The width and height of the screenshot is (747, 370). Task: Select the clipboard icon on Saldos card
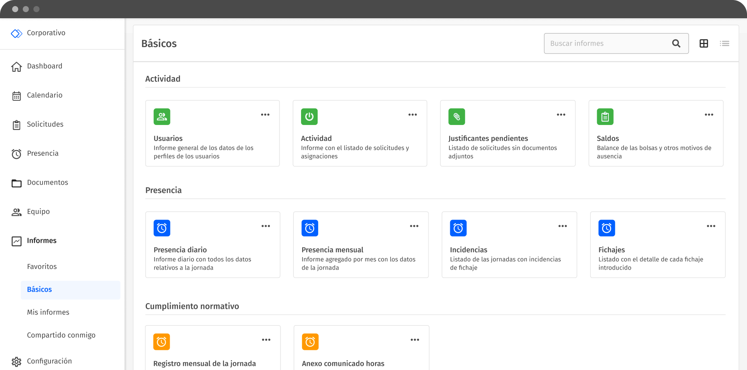[x=605, y=117]
